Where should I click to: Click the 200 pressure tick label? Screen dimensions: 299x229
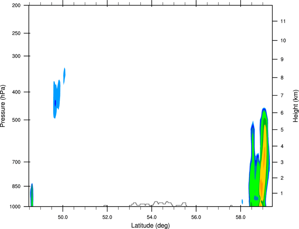[17, 5]
